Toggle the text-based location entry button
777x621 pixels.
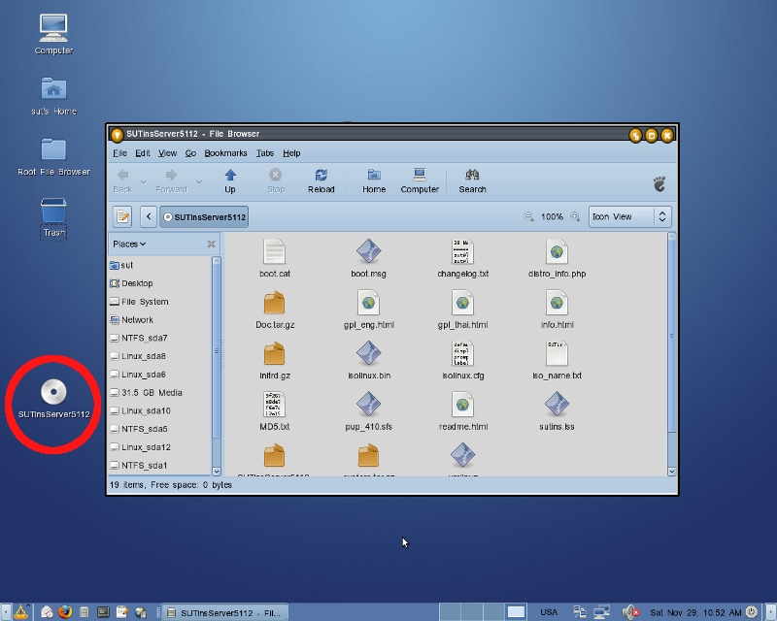[x=122, y=217]
